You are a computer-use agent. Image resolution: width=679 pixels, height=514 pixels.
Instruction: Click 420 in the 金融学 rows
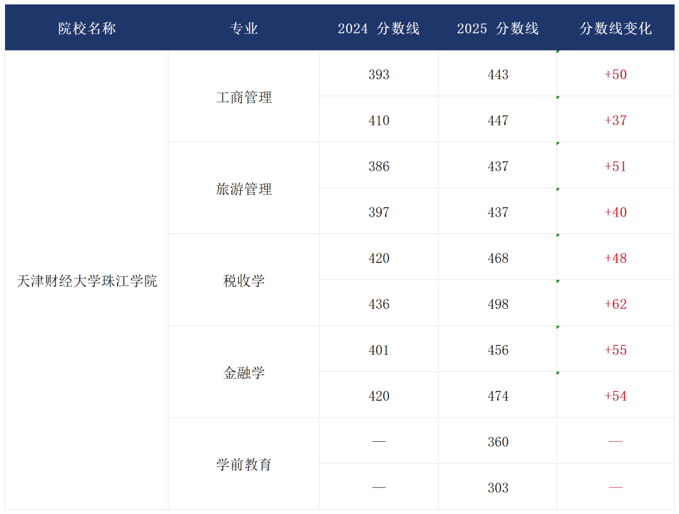click(x=379, y=396)
